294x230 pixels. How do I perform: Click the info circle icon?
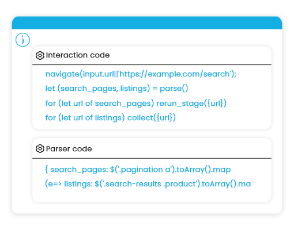click(22, 40)
